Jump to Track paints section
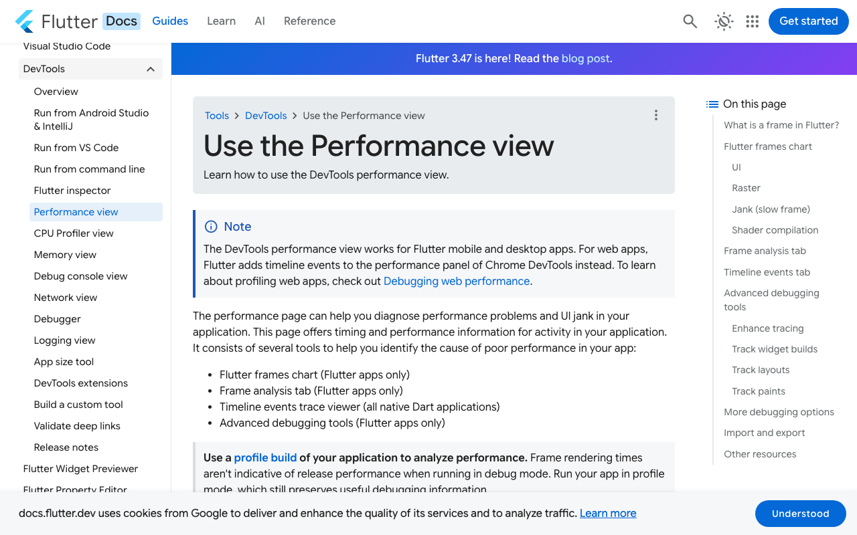This screenshot has width=857, height=535. pyautogui.click(x=759, y=391)
